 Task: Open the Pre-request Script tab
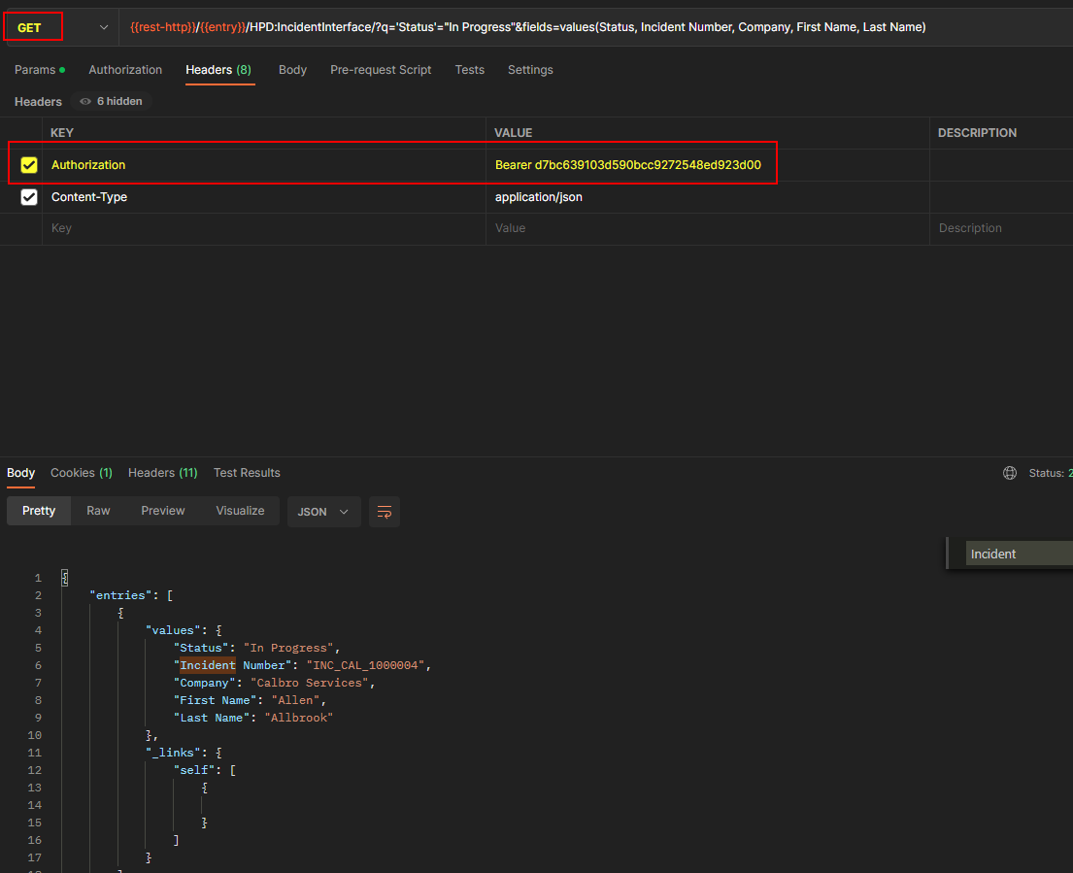(380, 69)
